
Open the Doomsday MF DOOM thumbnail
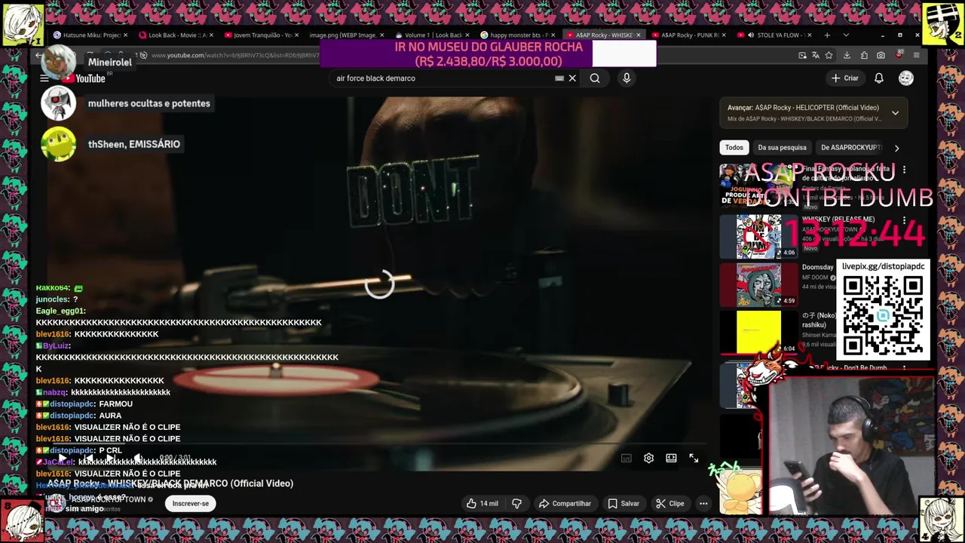tap(758, 284)
